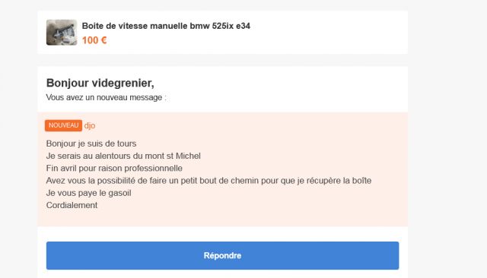The image size is (487, 278).
Task: Select the line 'Bonjour je suis de tours'
Action: [x=91, y=144]
